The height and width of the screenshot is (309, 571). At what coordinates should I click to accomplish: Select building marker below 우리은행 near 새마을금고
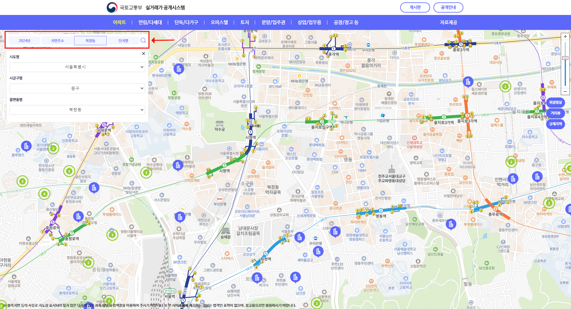pyautogui.click(x=318, y=252)
